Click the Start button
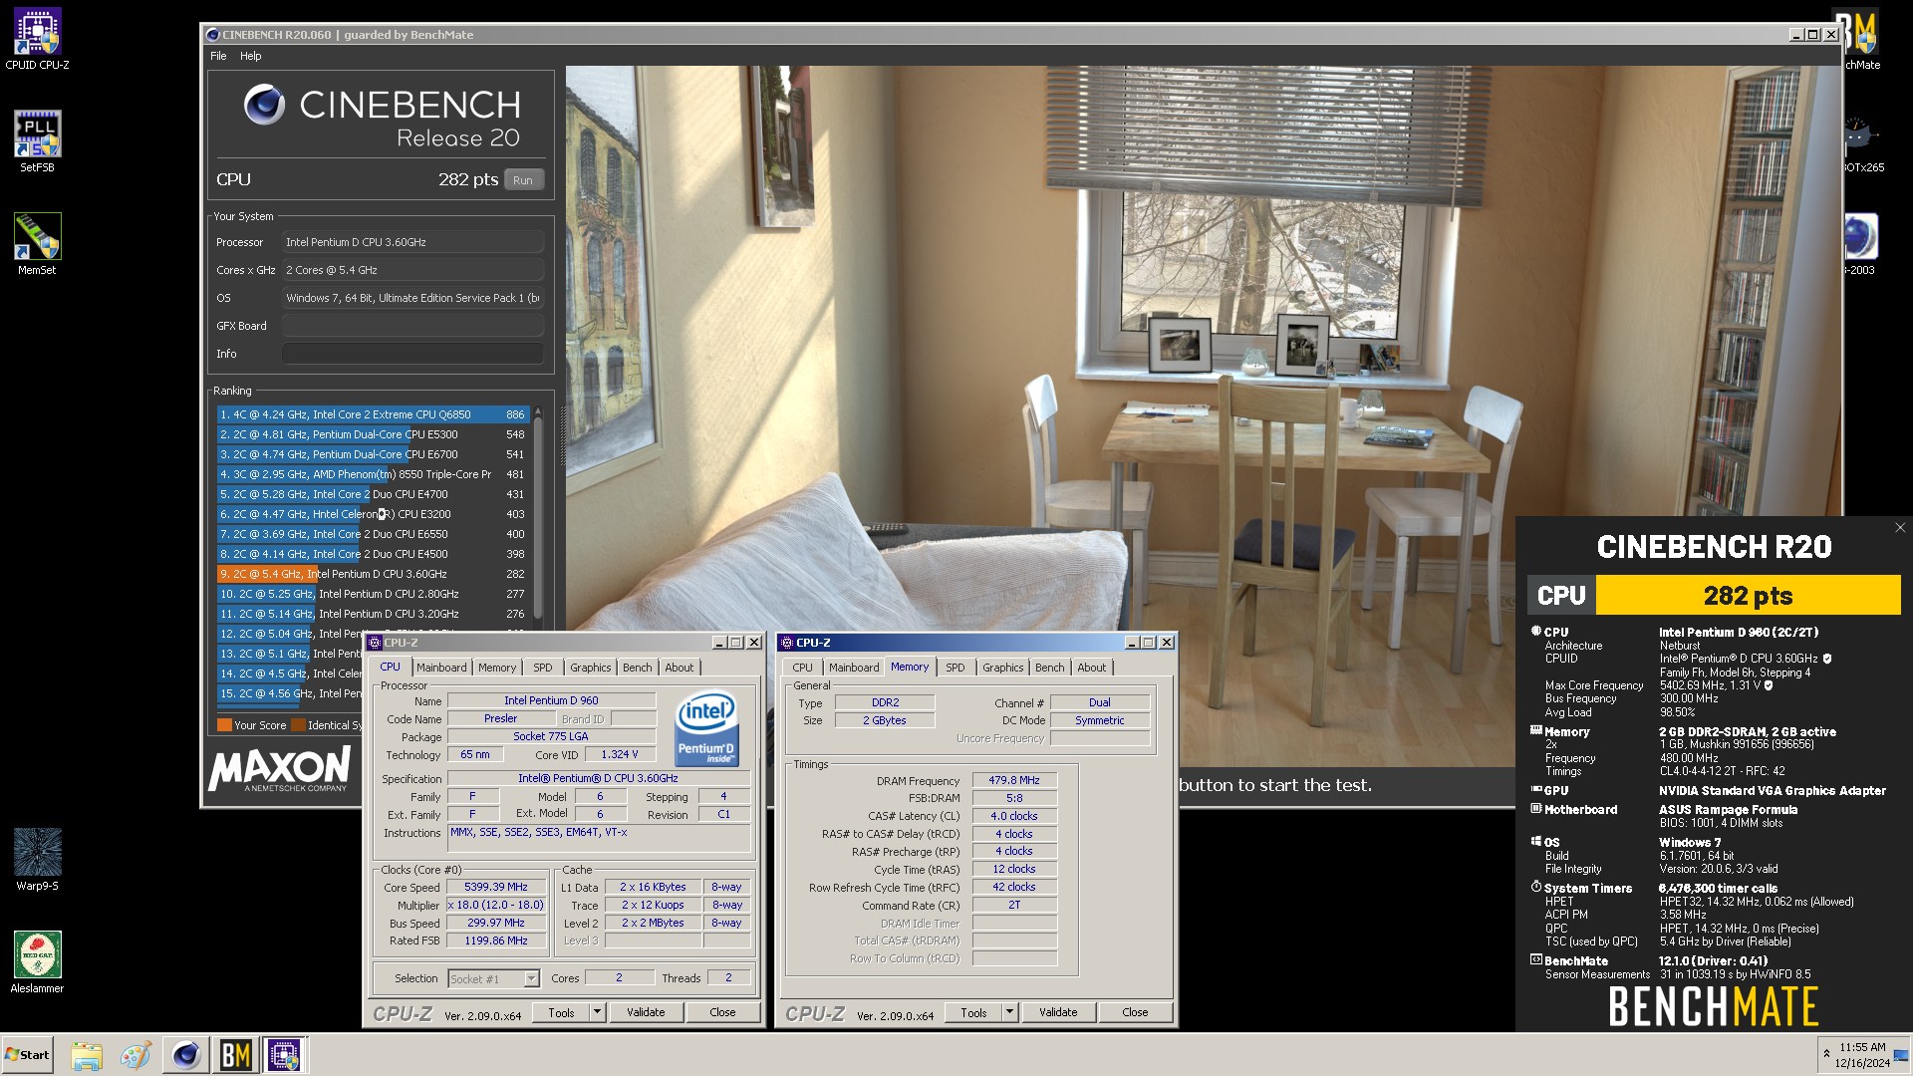Screen dimensions: 1913x1076 point(27,1055)
